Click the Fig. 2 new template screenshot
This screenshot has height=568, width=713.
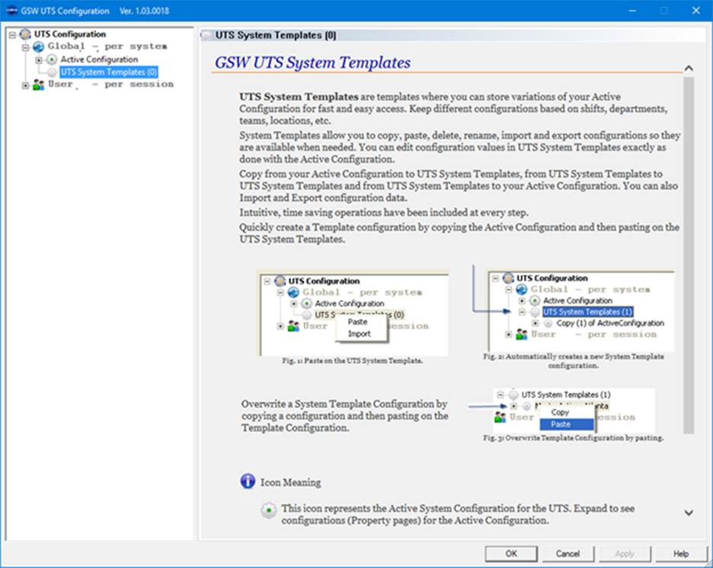[580, 311]
